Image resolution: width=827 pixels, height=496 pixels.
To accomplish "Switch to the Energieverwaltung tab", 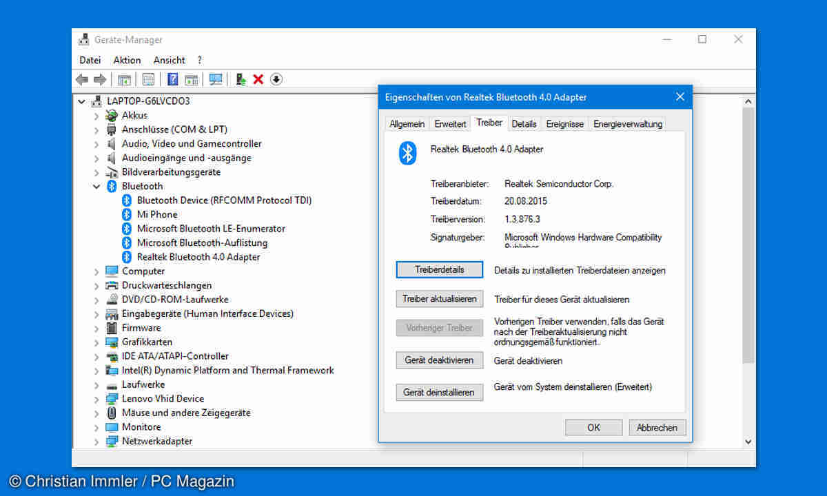I will click(x=627, y=124).
